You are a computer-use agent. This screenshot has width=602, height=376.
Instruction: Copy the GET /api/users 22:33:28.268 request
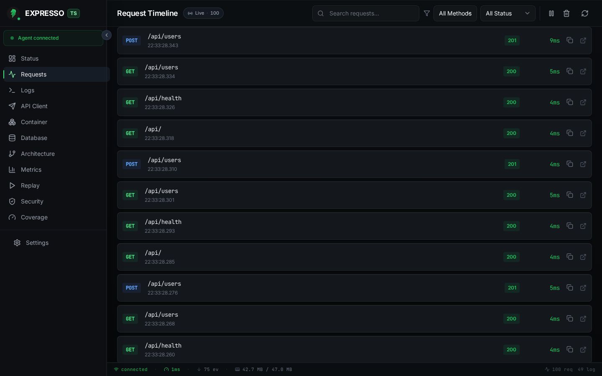coord(570,319)
